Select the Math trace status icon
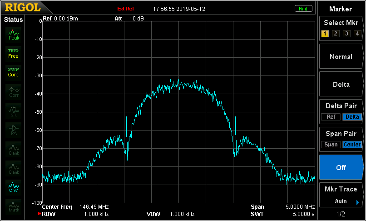Screen dimensions: 366x221 (x=14, y=206)
